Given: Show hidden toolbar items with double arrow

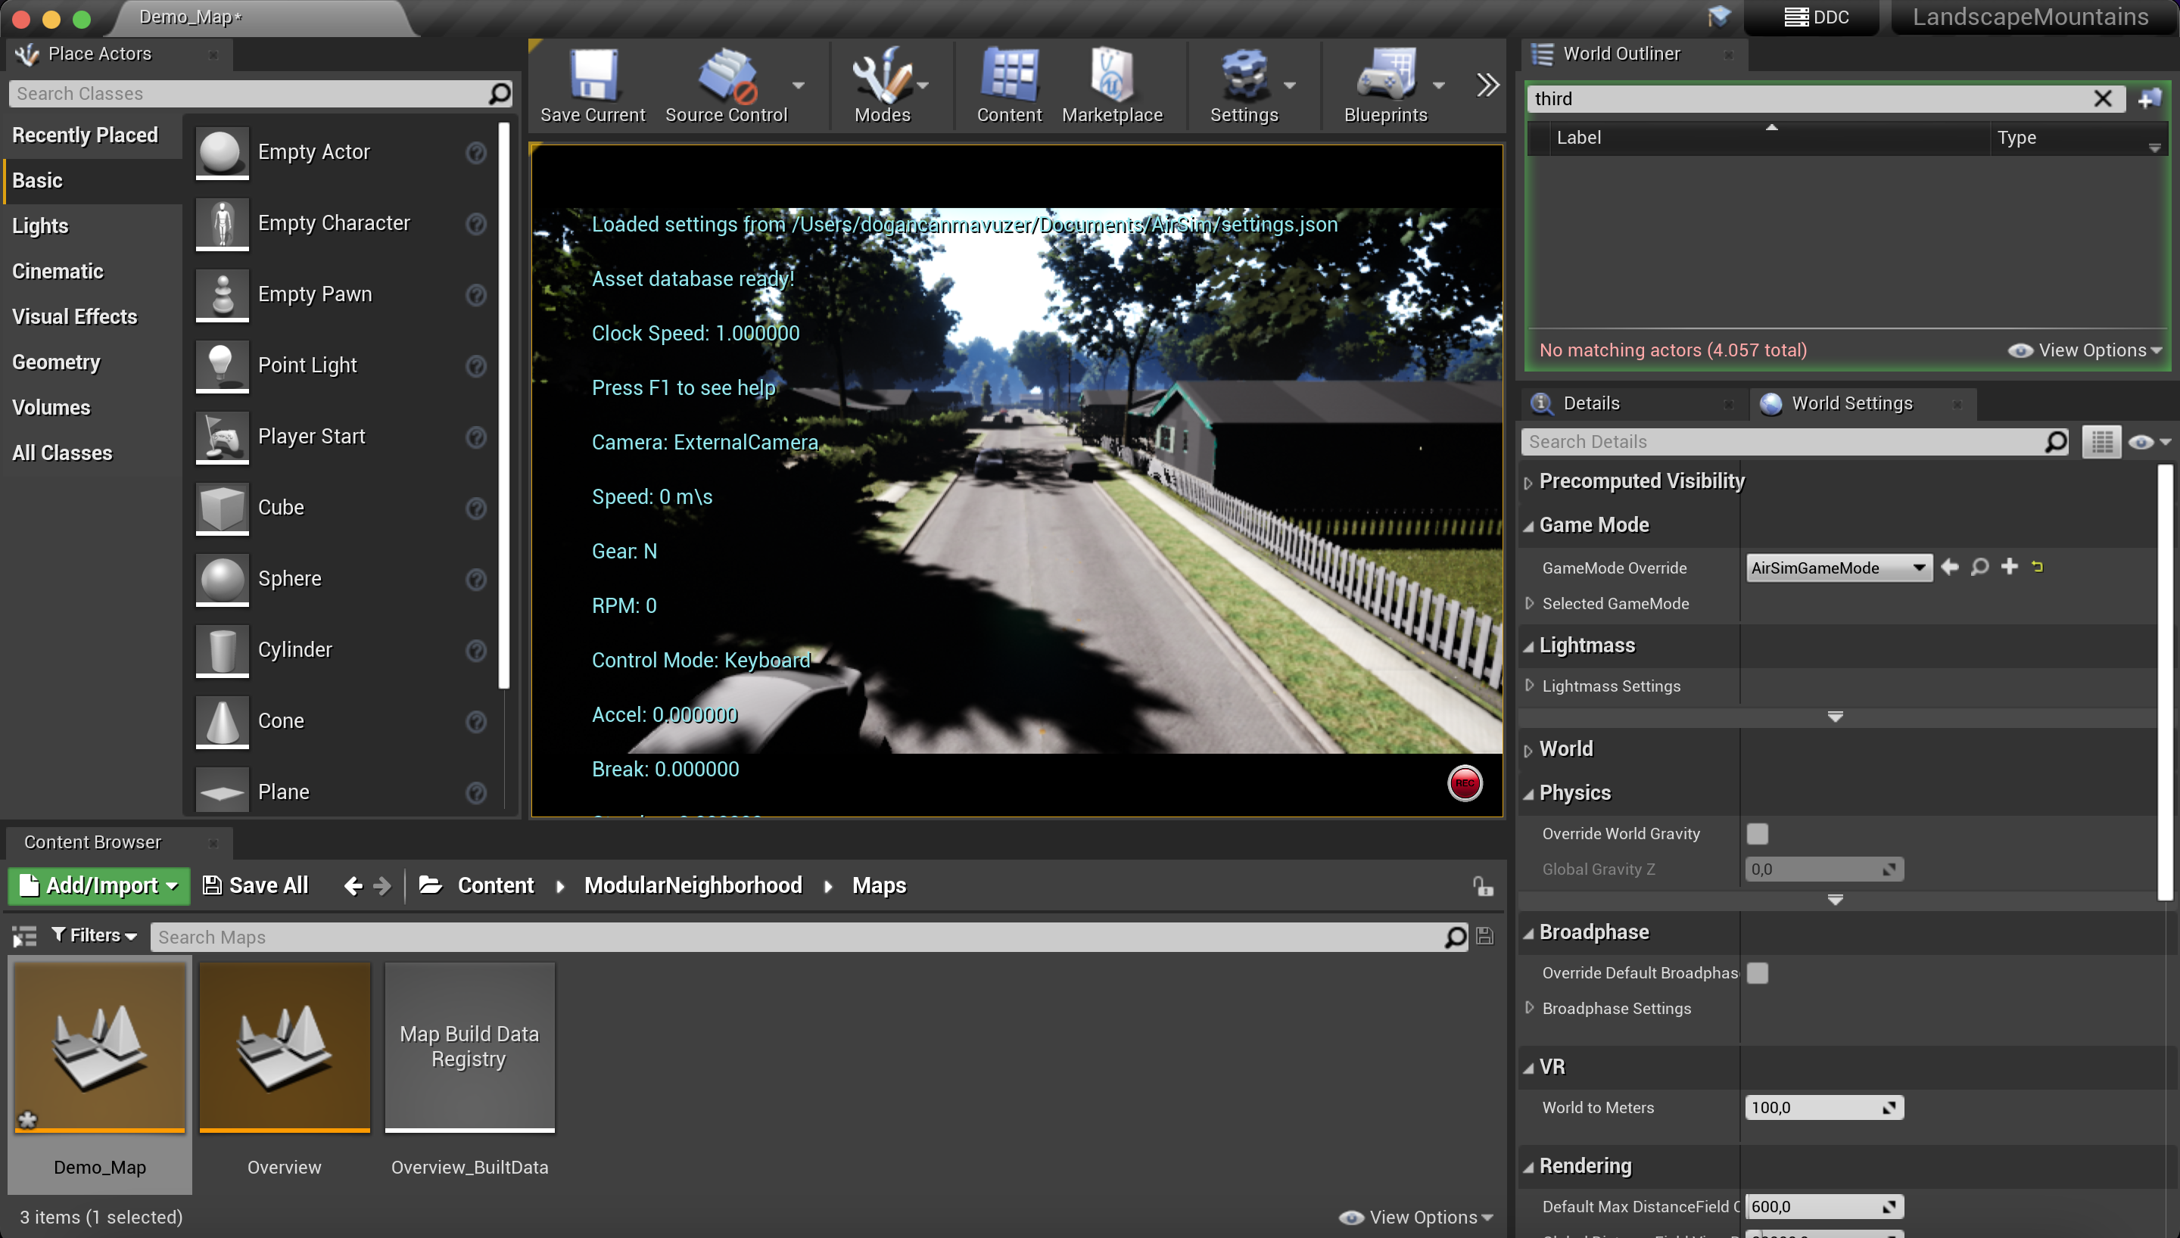Looking at the screenshot, I should [x=1487, y=85].
